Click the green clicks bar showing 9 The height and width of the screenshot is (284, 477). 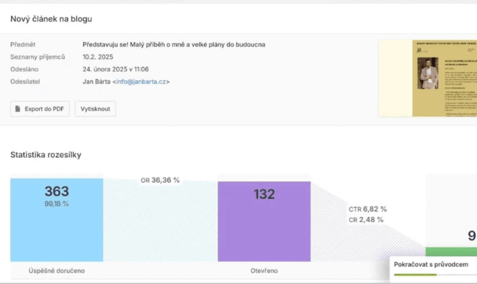(451, 252)
